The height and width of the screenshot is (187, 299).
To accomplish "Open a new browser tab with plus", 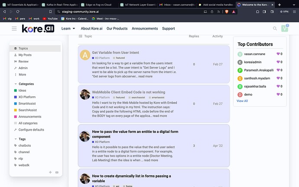I will point(279,5).
